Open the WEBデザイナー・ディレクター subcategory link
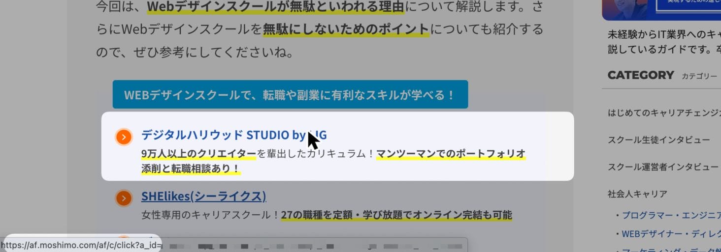 [x=671, y=234]
